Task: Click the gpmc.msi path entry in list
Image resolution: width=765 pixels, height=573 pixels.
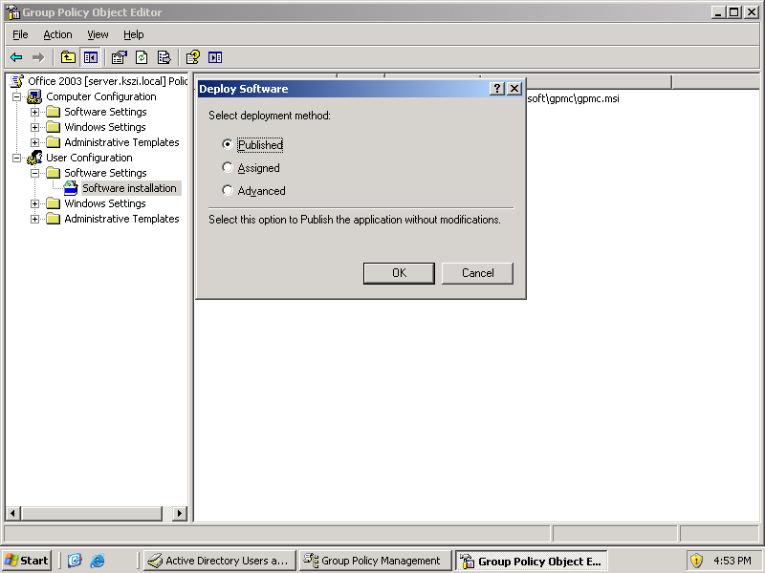Action: (x=573, y=98)
